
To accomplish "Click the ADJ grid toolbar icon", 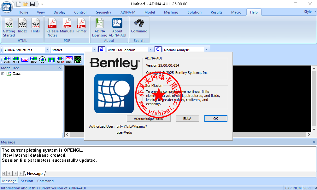I will click(x=7, y=60).
